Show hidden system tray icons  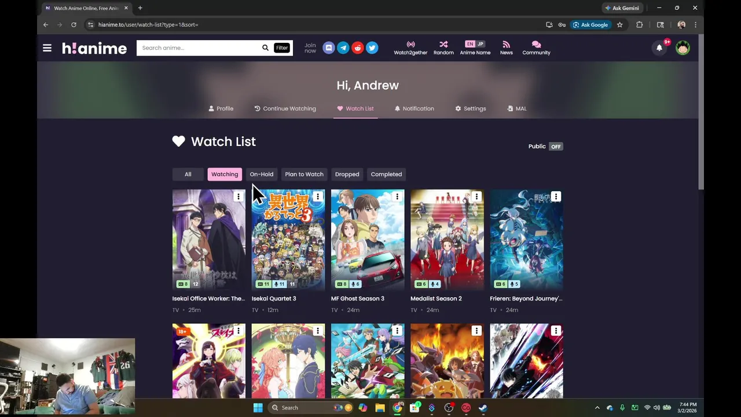[x=597, y=408]
